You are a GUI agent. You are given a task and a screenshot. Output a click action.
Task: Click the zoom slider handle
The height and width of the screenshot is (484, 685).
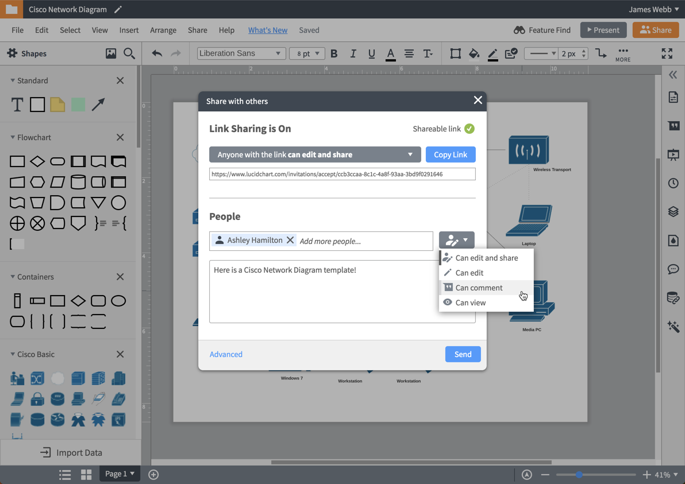pyautogui.click(x=579, y=475)
